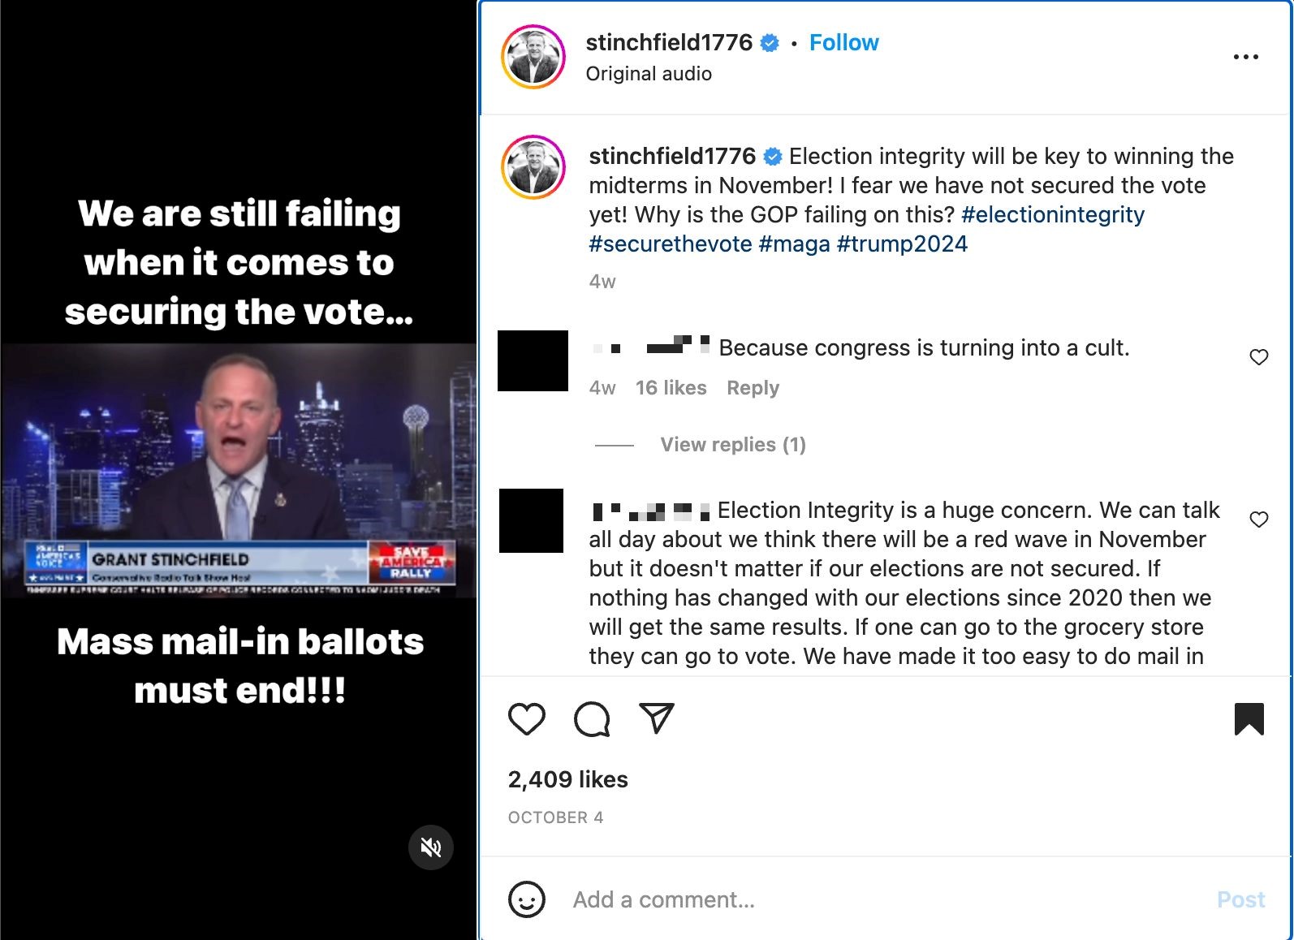Like the 'Election Integrity is a huge concern' comment
Image resolution: width=1294 pixels, height=940 pixels.
click(1258, 520)
